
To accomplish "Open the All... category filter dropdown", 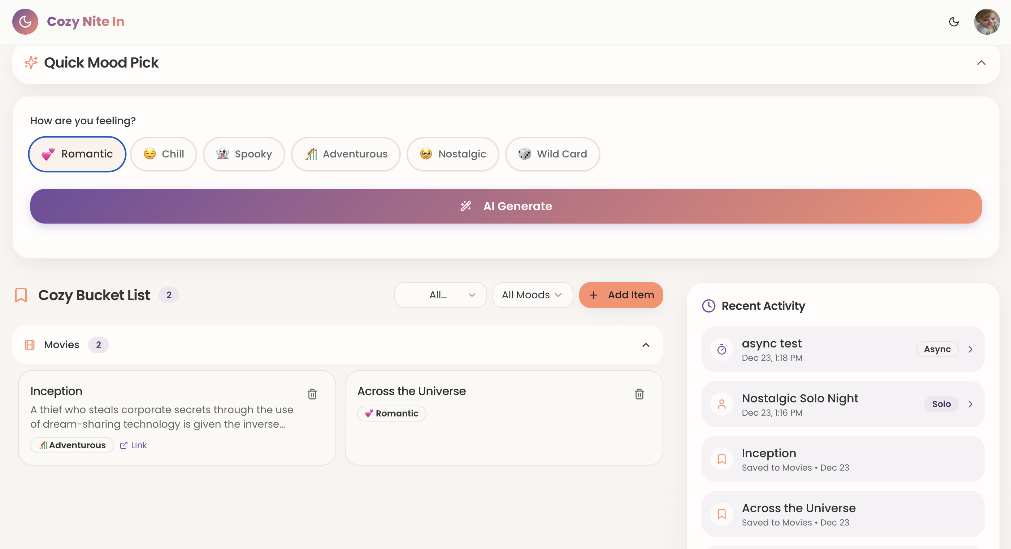I will pyautogui.click(x=440, y=295).
